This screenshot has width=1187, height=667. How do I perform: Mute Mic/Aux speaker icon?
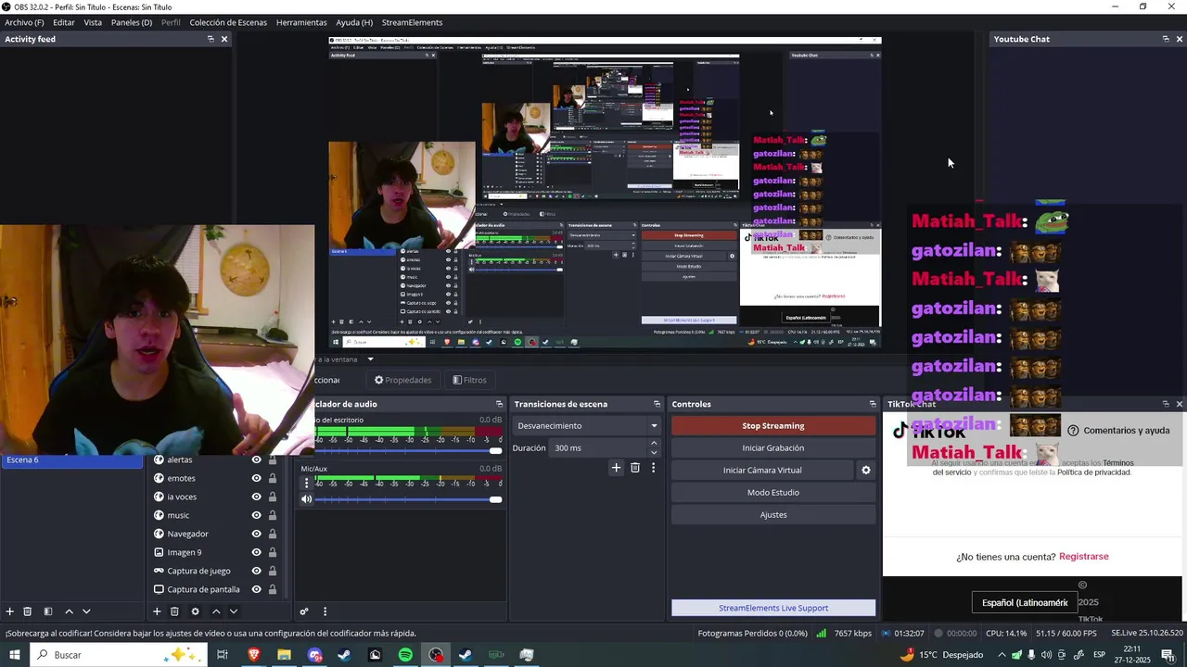tap(307, 499)
